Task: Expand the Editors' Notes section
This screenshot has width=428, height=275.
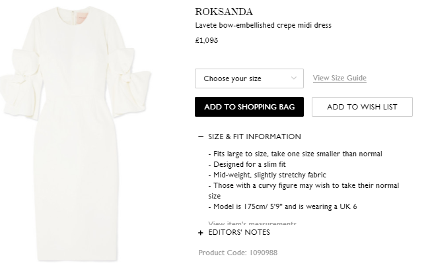Action: [238, 233]
